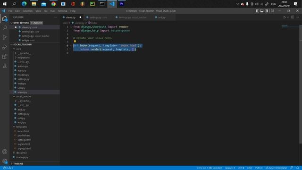The image size is (302, 170).
Task: Click the Windows taskbar search icon
Action: [x=14, y=4]
